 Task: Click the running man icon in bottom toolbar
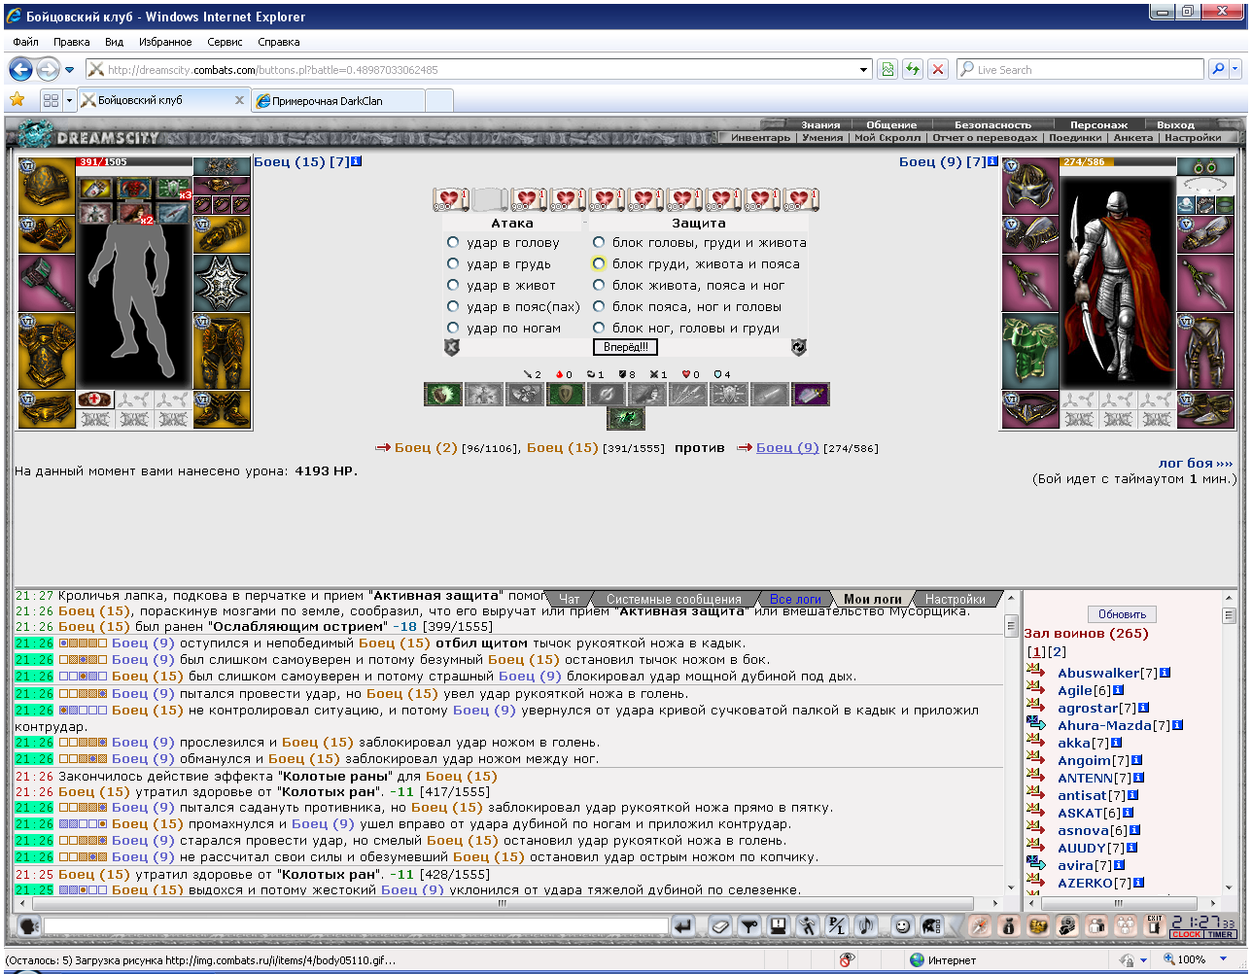[807, 926]
